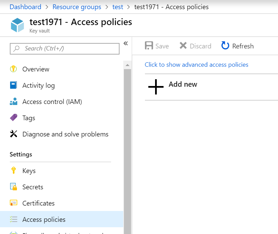Click the Save button label

tap(162, 46)
